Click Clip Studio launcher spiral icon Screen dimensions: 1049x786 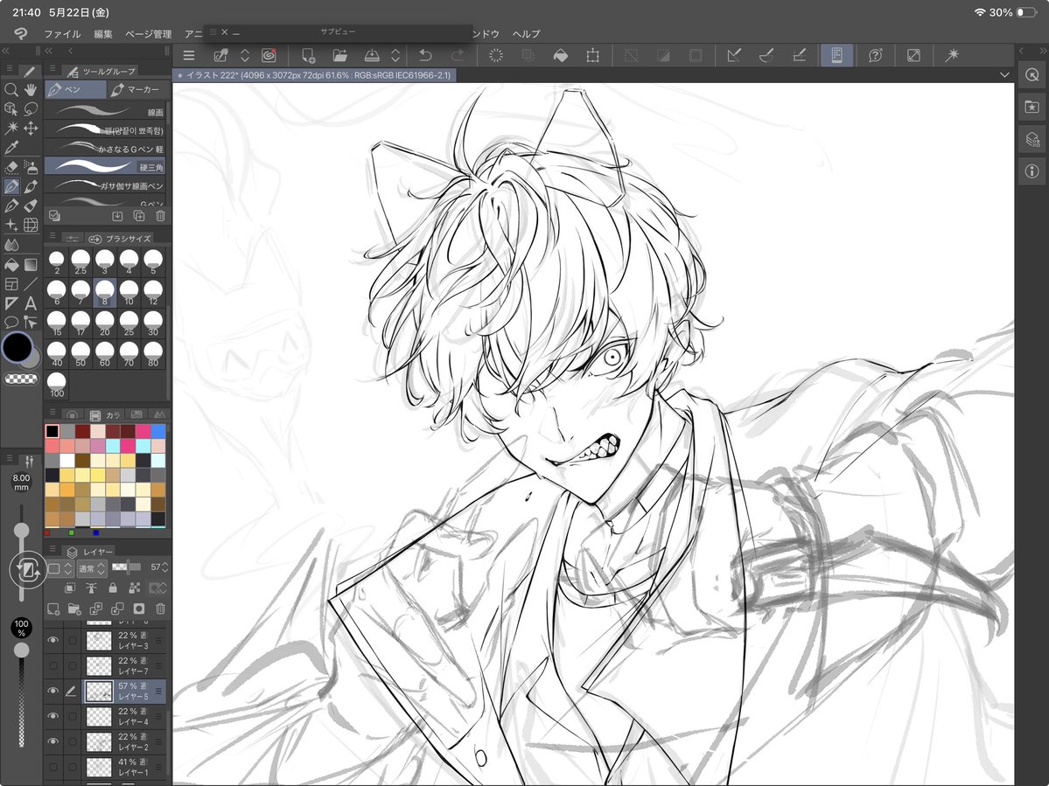pyautogui.click(x=269, y=55)
